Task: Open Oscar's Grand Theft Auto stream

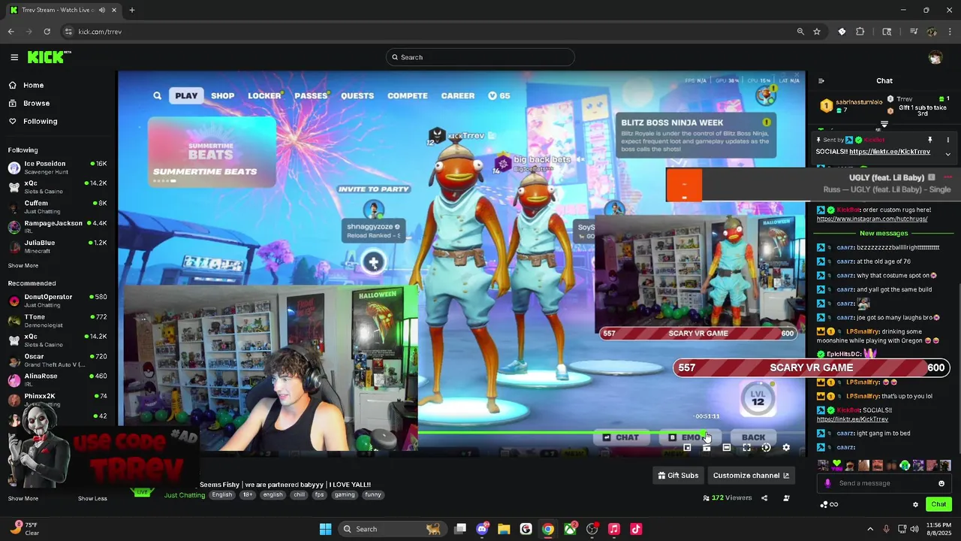Action: pos(57,360)
